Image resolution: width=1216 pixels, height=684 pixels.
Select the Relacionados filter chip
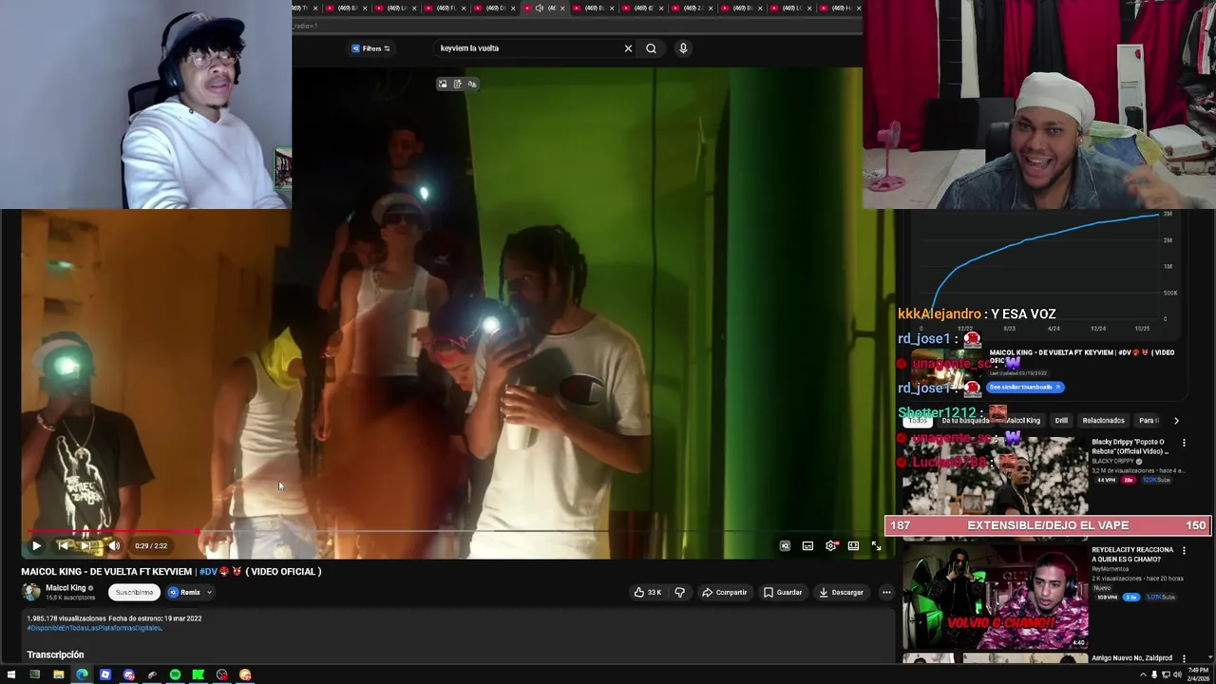pyautogui.click(x=1103, y=420)
